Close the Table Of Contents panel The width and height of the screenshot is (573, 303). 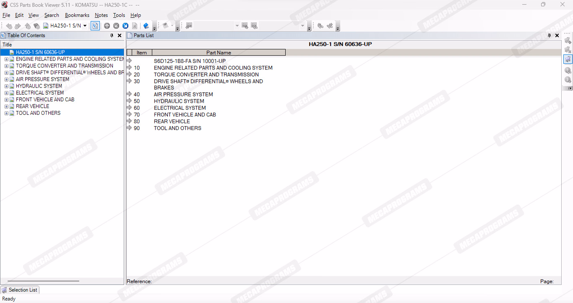120,36
